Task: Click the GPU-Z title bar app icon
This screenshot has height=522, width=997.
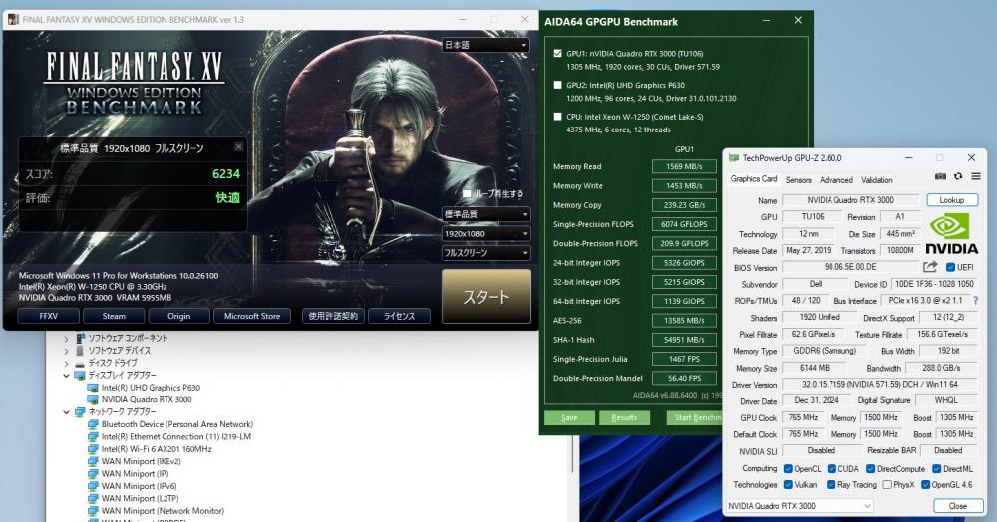Action: point(733,158)
